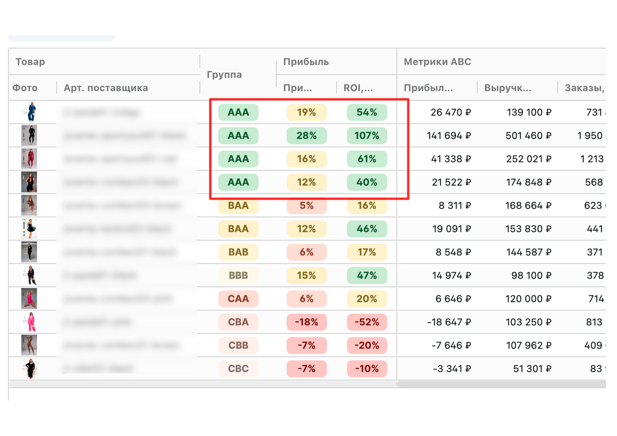Sort by the Выручка column header
Viewport: 617px width, 436px height.
508,88
